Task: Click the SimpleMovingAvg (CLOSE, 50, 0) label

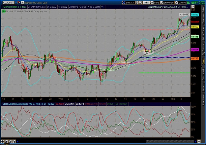Action: (x=164, y=7)
